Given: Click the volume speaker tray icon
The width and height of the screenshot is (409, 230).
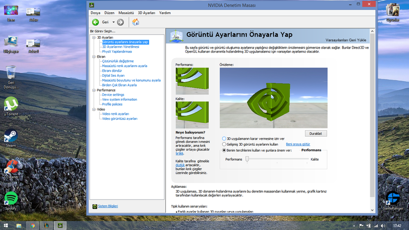Looking at the screenshot, I should coord(383,226).
